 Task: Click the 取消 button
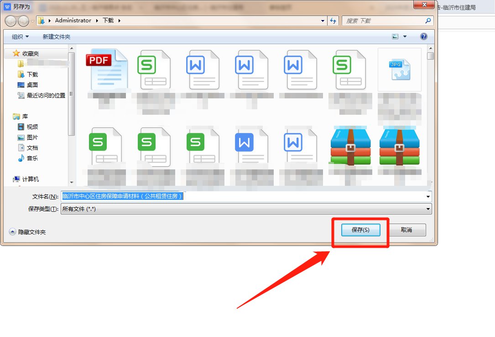coord(406,230)
